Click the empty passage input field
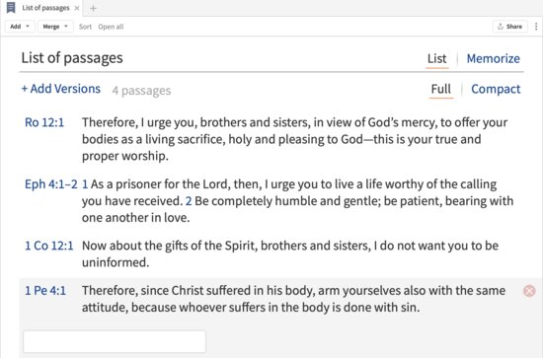543x358 pixels. point(115,342)
